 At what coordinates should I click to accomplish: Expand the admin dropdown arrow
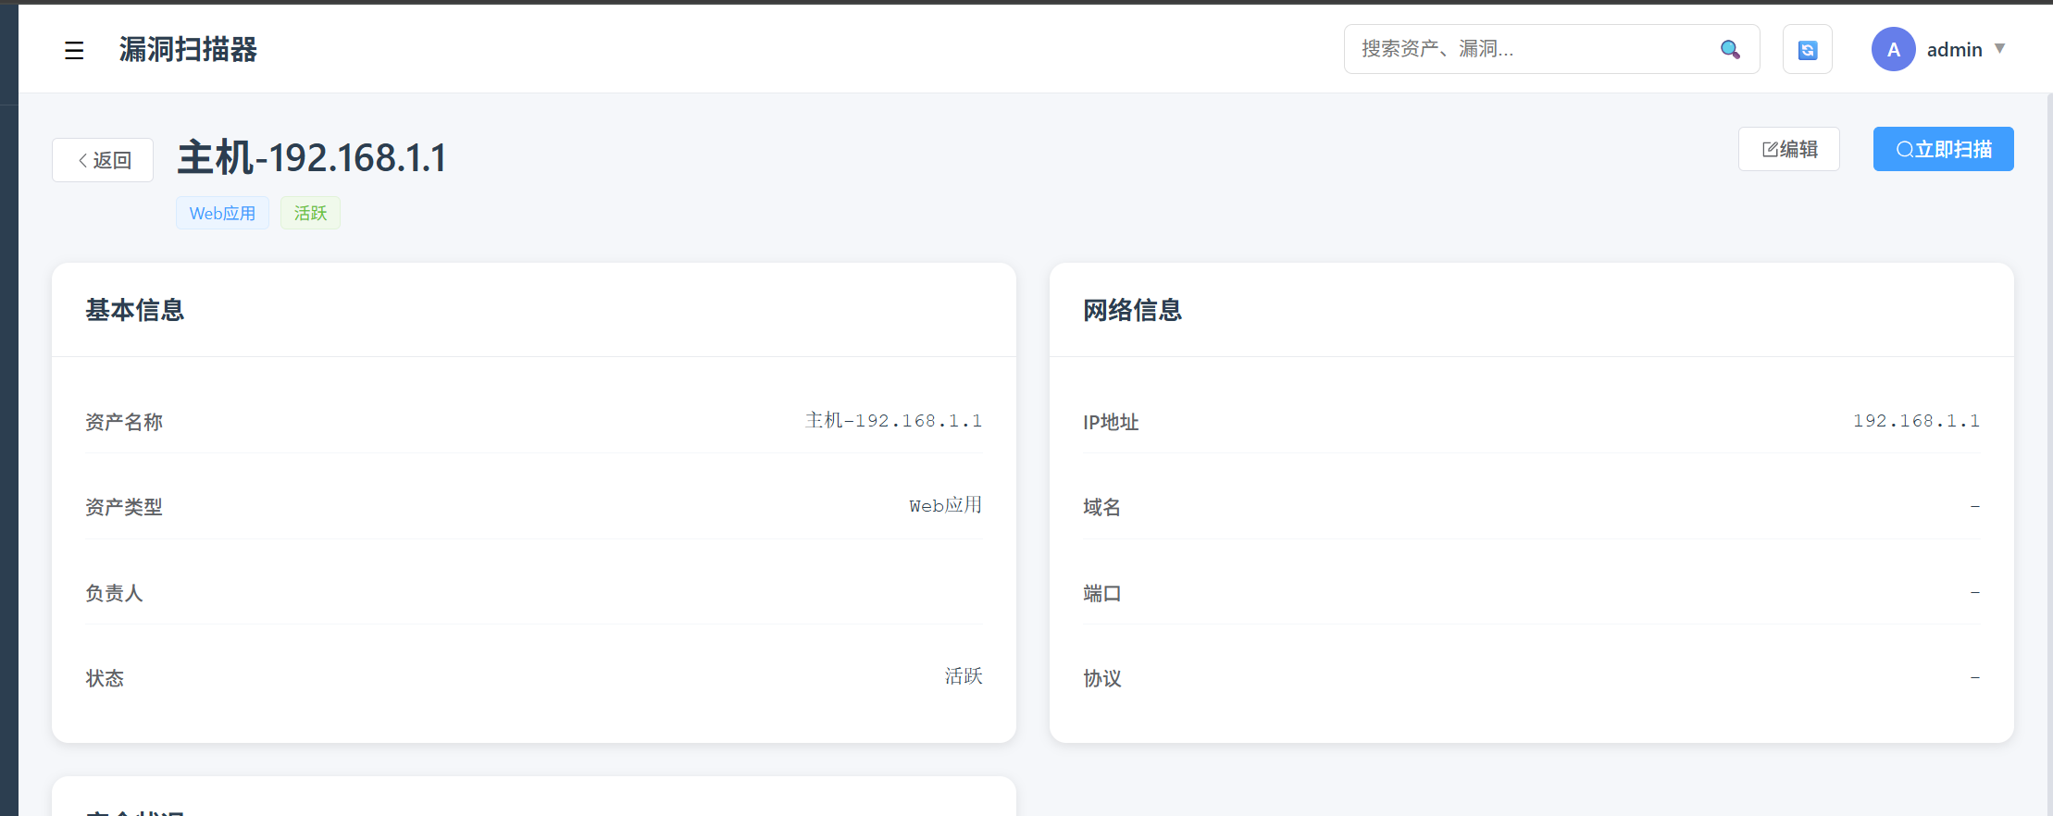coord(1999,49)
